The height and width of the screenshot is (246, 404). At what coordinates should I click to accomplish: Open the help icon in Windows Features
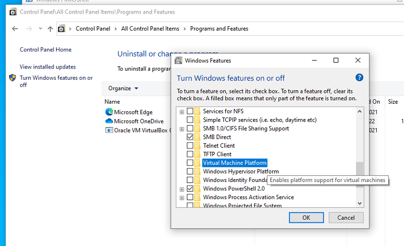tap(359, 78)
